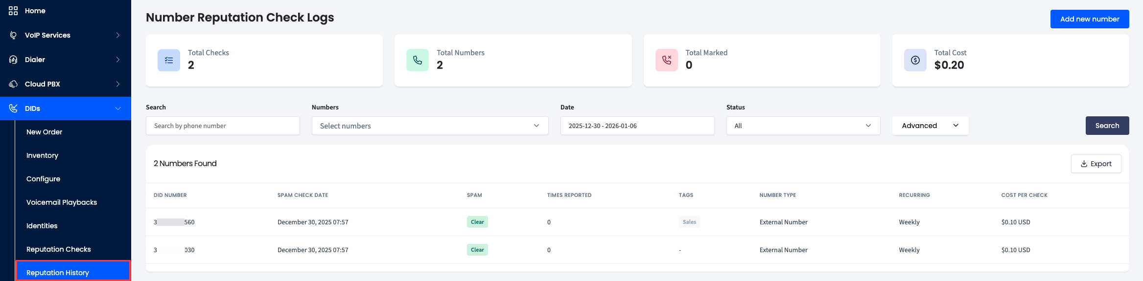The image size is (1143, 281).
Task: Click NUMBER TYPE column header
Action: tap(778, 195)
